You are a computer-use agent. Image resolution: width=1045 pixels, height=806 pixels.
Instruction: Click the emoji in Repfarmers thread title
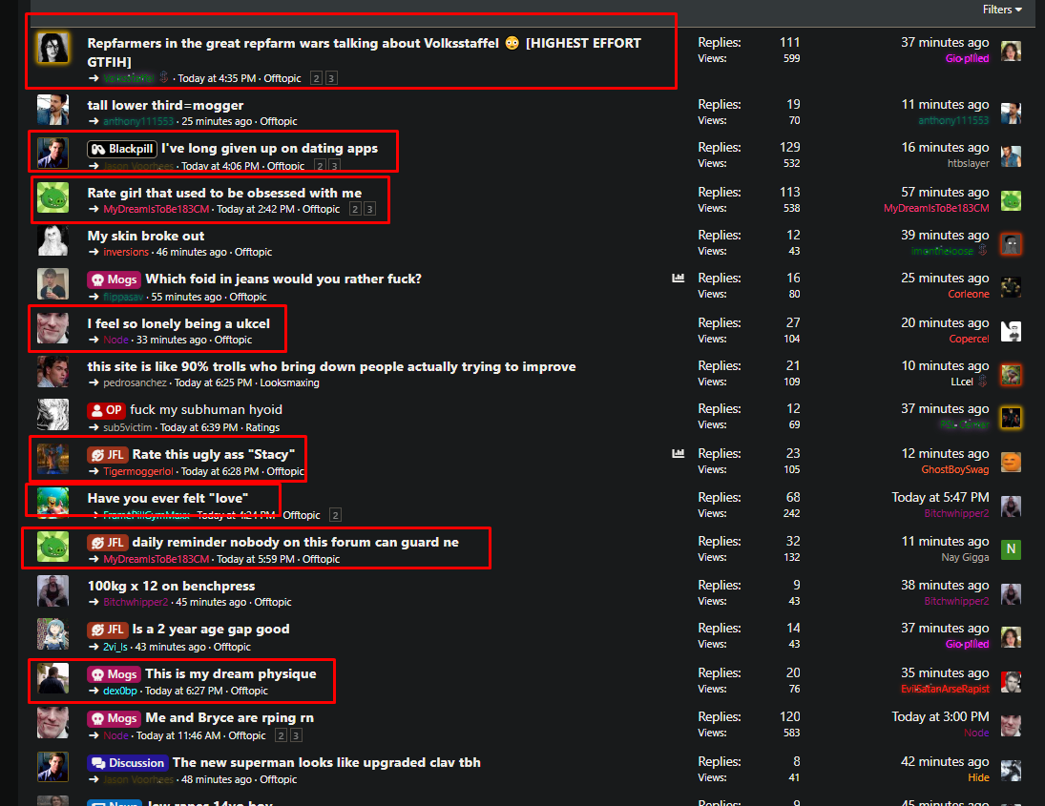512,43
